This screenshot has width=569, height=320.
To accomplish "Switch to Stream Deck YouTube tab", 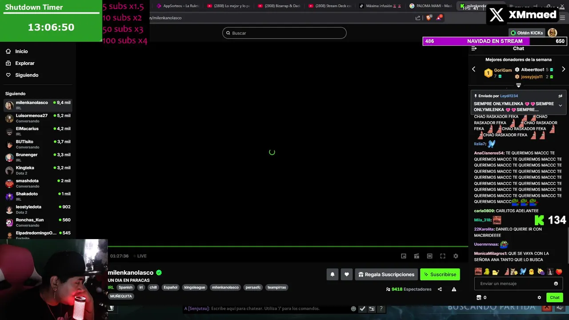I will pos(330,6).
